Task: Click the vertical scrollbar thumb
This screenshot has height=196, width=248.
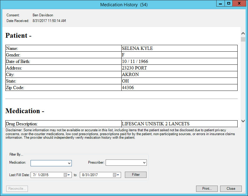Action: click(x=243, y=39)
